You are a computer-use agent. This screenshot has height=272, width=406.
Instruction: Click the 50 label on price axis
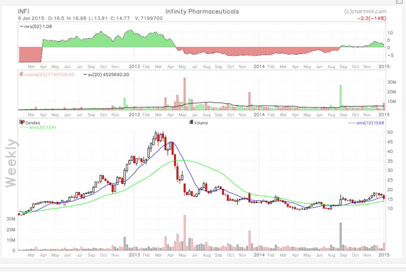pos(390,132)
